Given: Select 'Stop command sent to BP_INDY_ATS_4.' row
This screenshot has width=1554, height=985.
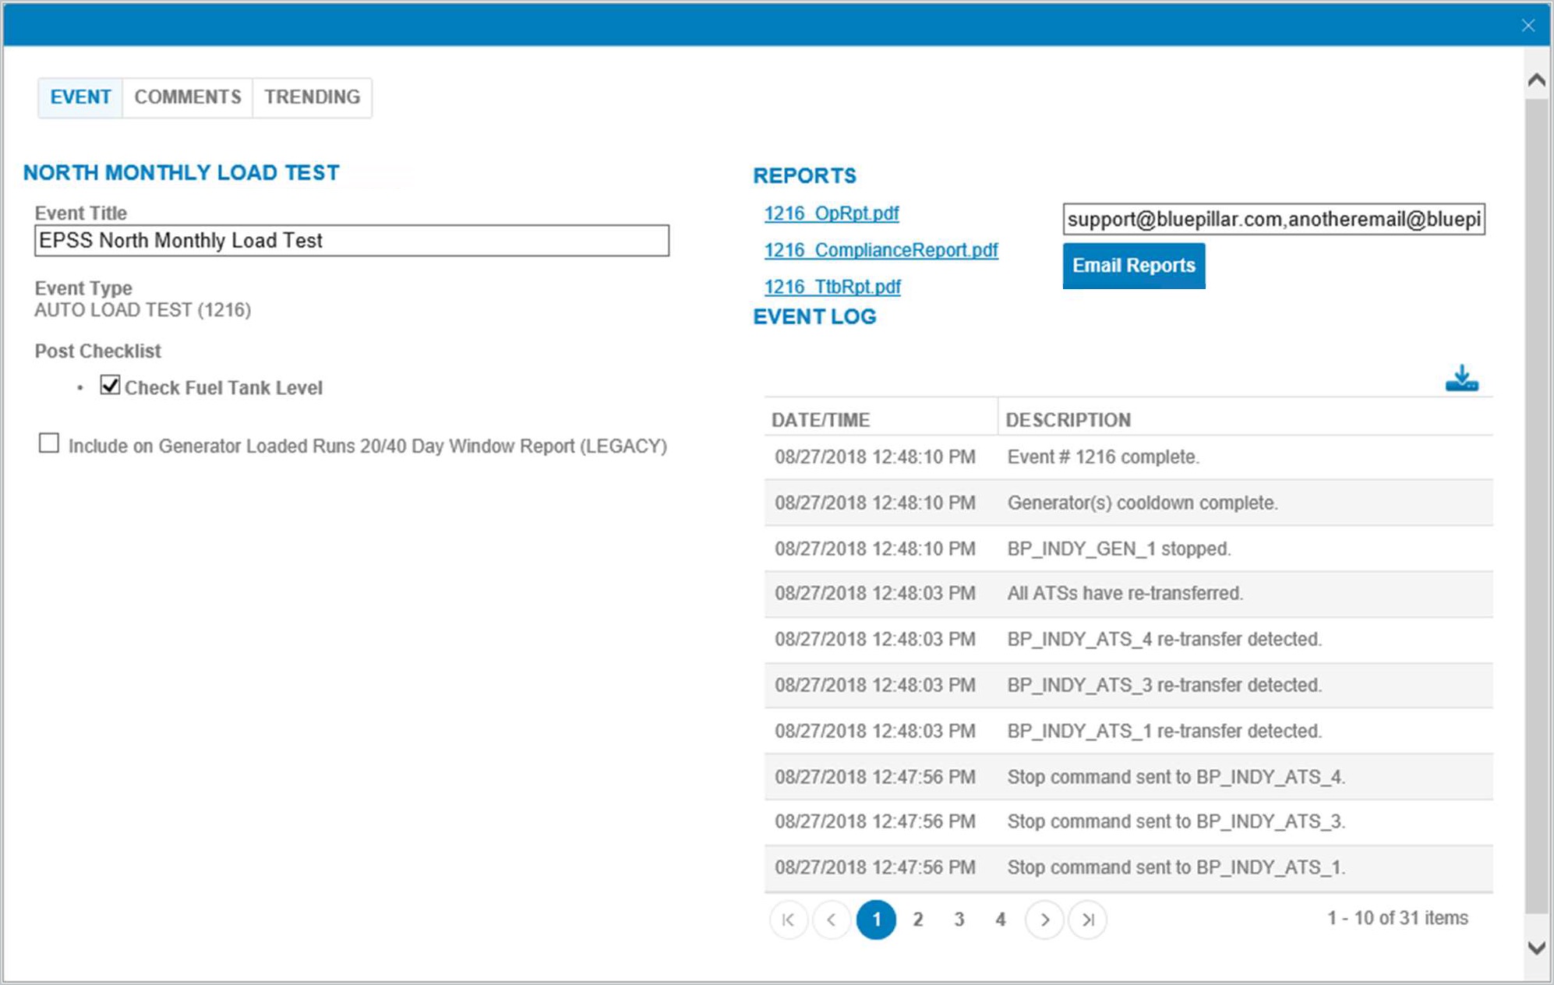Looking at the screenshot, I should pyautogui.click(x=1128, y=777).
